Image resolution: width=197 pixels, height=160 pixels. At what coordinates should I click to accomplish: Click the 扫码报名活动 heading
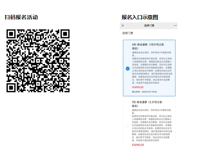coord(21,17)
